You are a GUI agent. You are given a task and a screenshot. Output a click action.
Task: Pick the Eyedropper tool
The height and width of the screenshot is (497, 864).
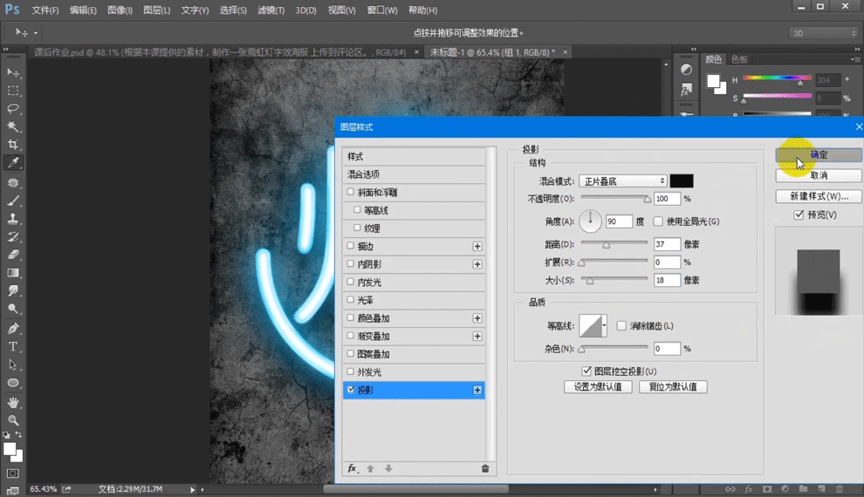pyautogui.click(x=13, y=163)
